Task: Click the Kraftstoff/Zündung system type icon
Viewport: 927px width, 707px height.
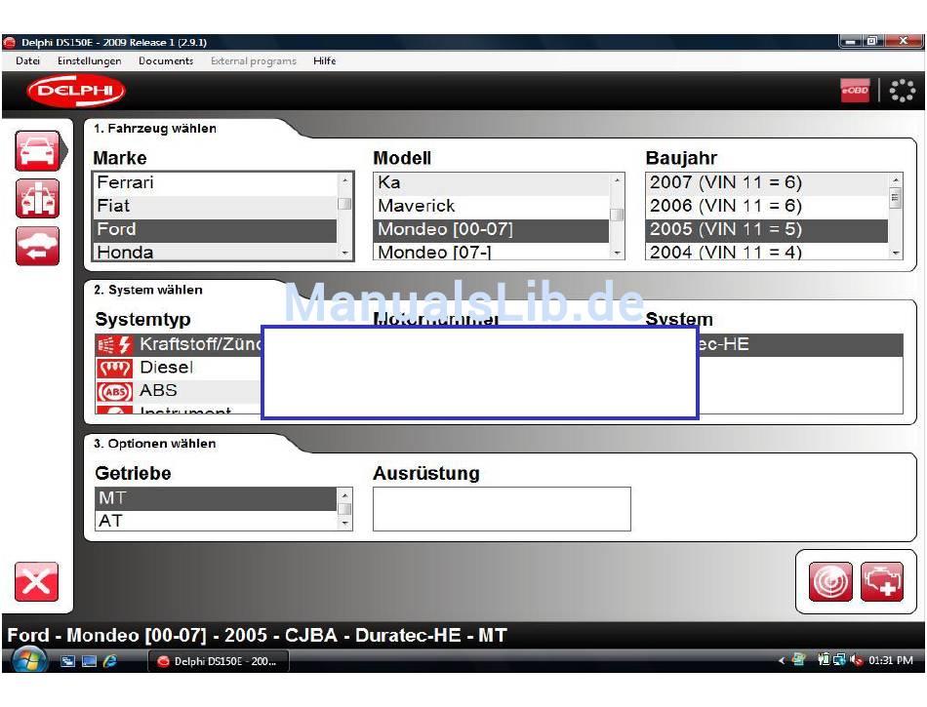Action: coord(115,344)
